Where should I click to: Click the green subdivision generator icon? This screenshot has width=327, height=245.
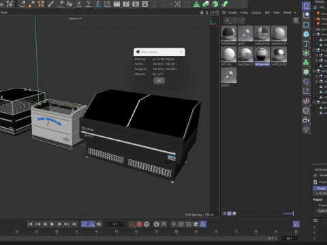306,53
